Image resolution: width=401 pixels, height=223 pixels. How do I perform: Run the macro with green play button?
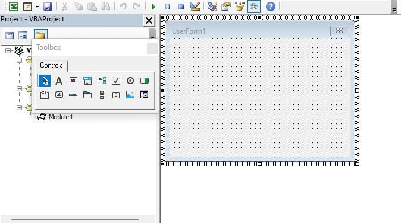tap(153, 7)
